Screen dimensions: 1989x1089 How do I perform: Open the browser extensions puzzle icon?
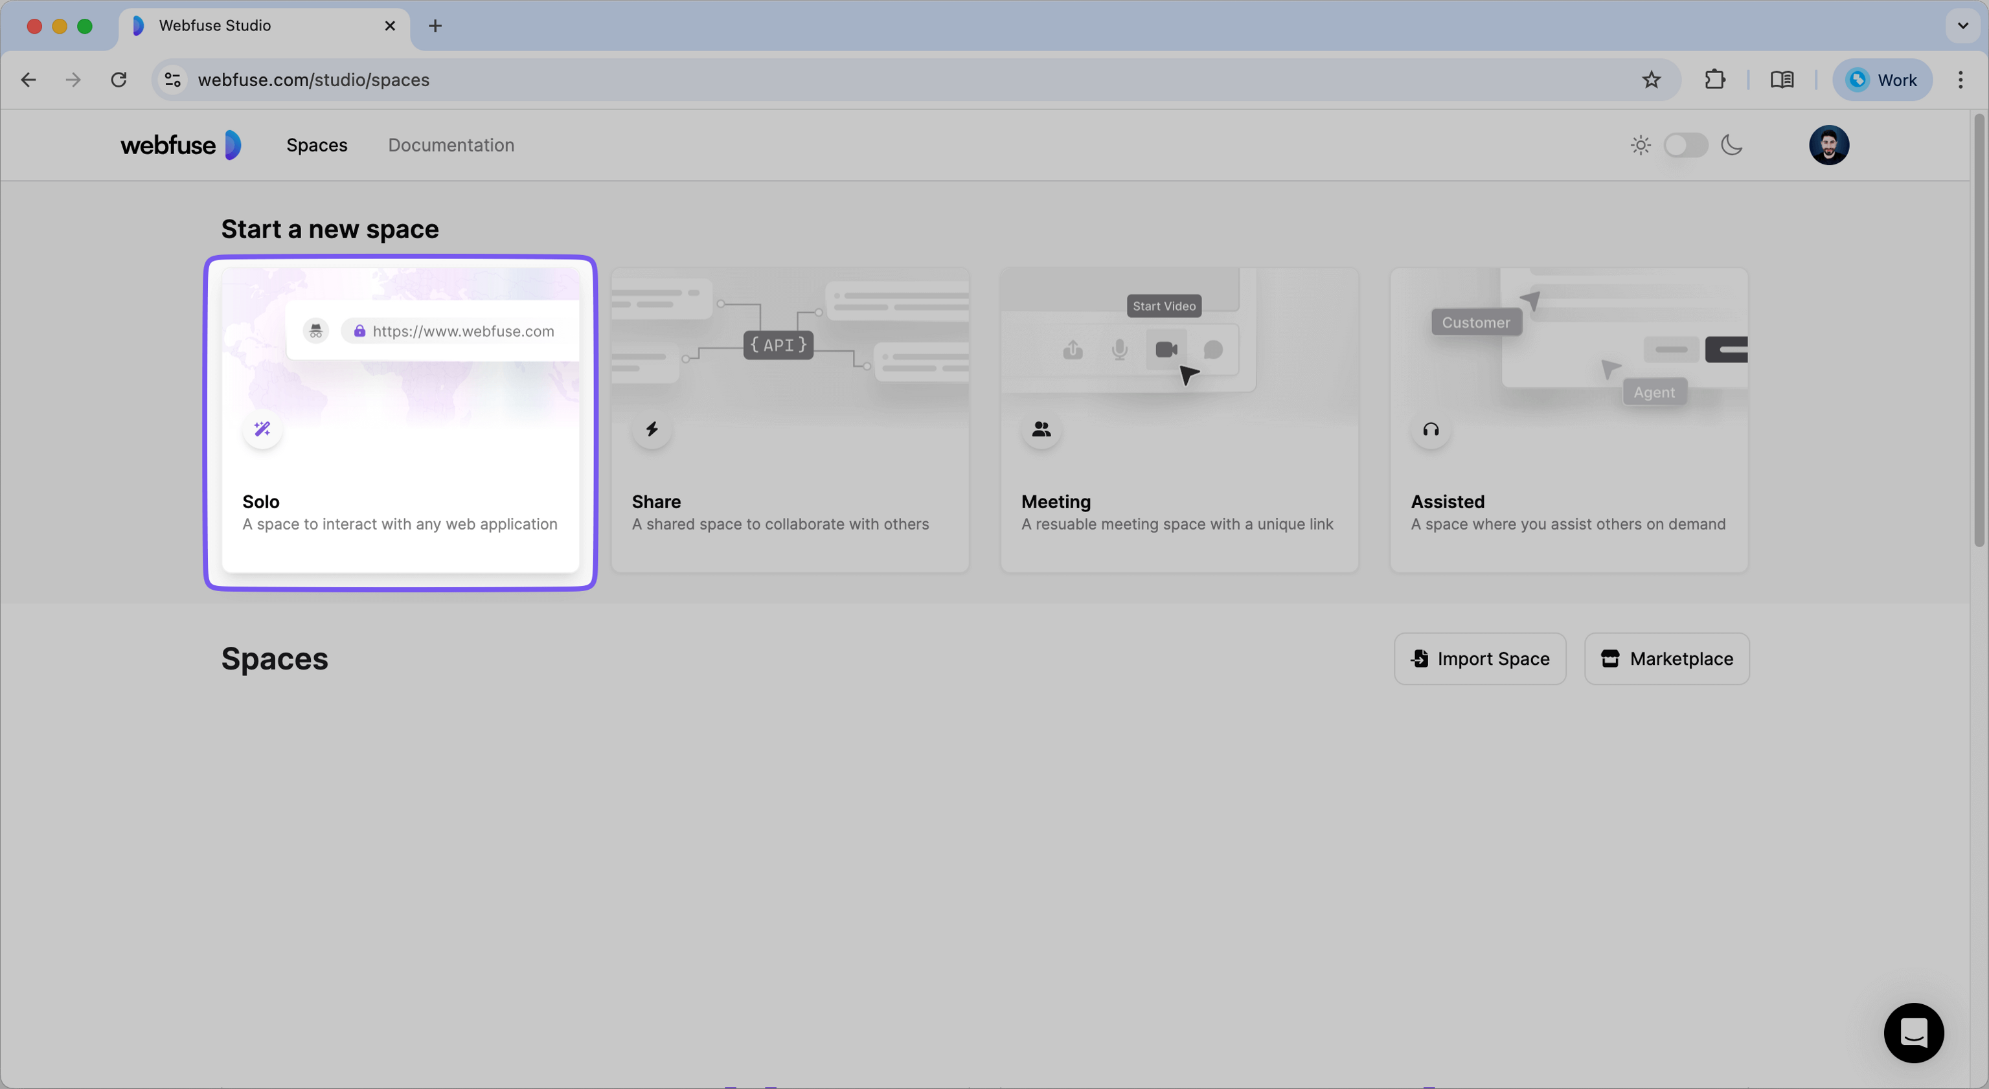(x=1715, y=80)
